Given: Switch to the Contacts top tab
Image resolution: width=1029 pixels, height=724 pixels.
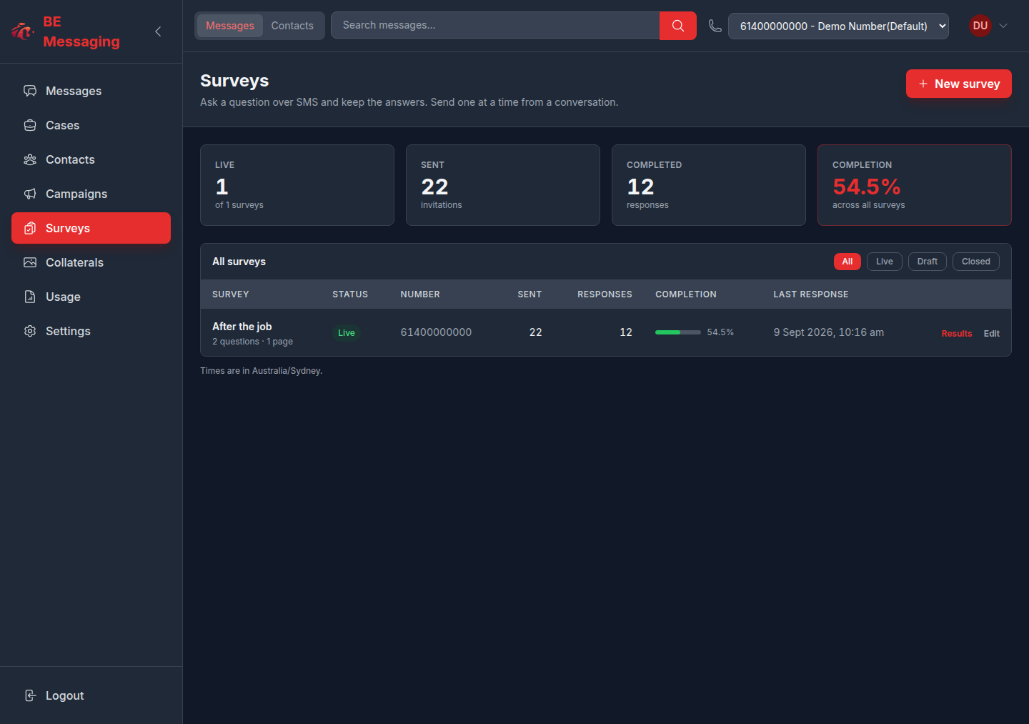Looking at the screenshot, I should click(292, 26).
